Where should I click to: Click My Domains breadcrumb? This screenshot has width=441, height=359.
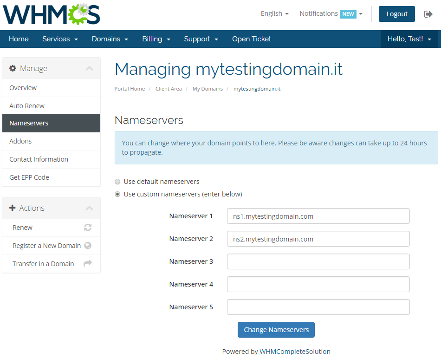208,89
